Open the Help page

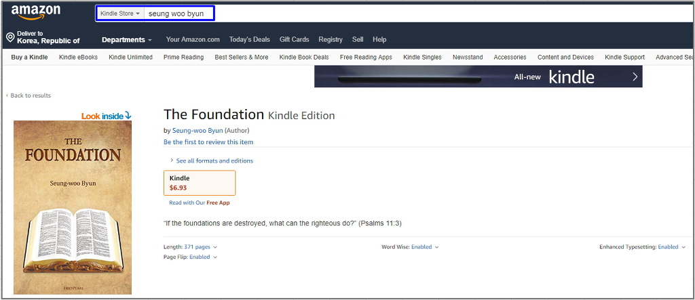379,39
